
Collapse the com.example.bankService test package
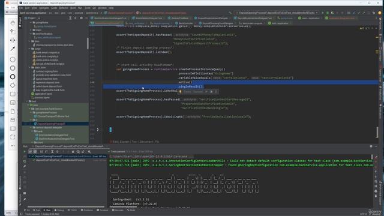point(29,109)
